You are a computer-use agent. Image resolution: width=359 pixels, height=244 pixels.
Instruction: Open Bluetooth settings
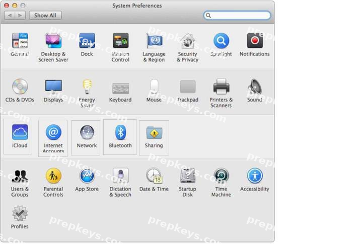coord(120,137)
